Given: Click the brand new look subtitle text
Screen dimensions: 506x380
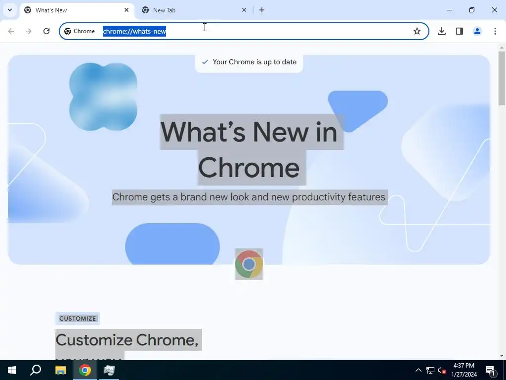Looking at the screenshot, I should (x=249, y=197).
